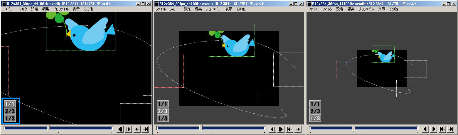Screen dimensions: 458x135
Task: Open 表示 menu in right window
Action: pos(382,9)
